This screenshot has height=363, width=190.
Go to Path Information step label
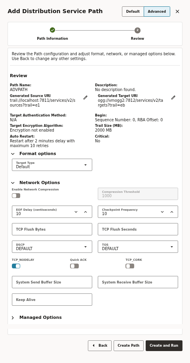(x=52, y=39)
